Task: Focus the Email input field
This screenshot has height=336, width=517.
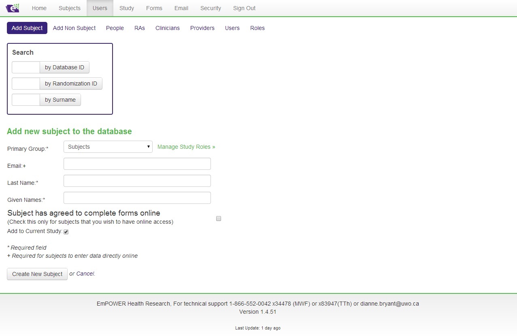Action: (137, 164)
